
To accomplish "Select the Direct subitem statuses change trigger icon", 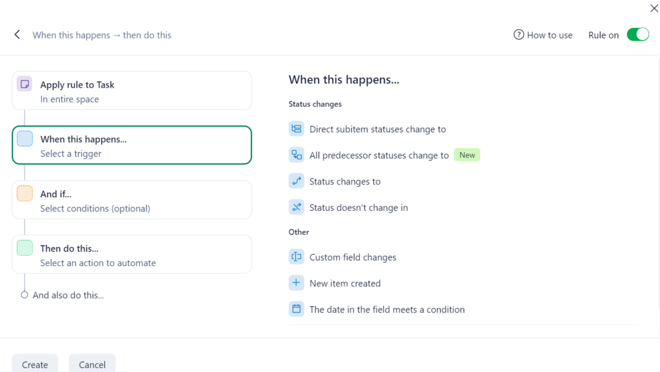I will [x=296, y=129].
